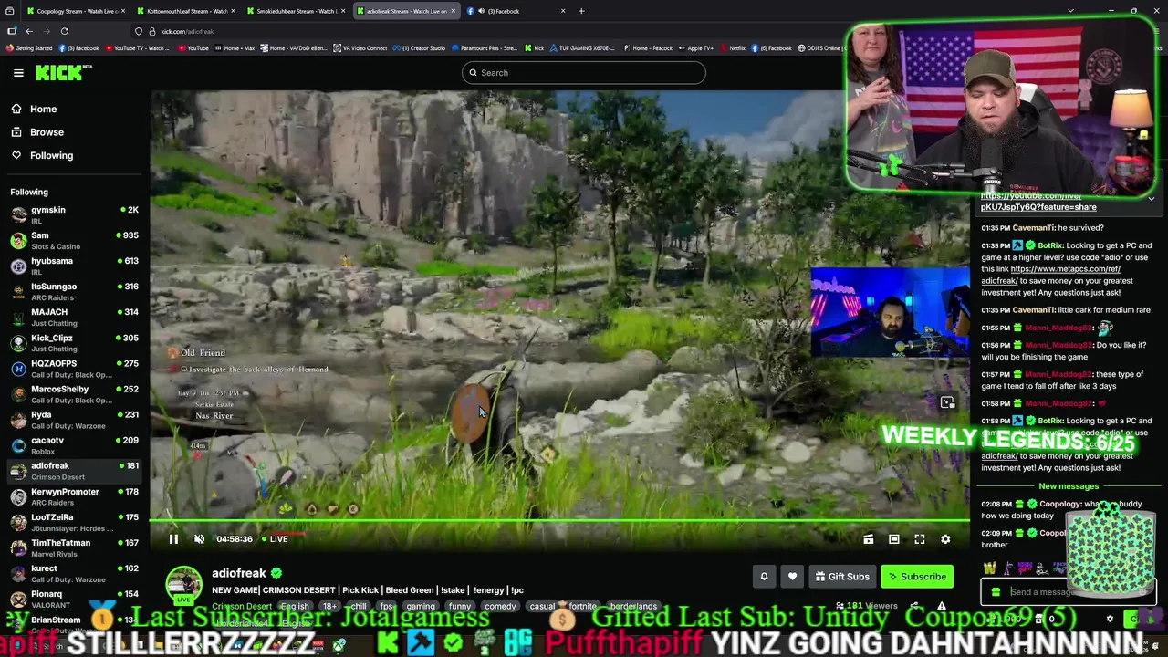Click the funny tag chip
This screenshot has width=1168, height=657.
tap(460, 606)
